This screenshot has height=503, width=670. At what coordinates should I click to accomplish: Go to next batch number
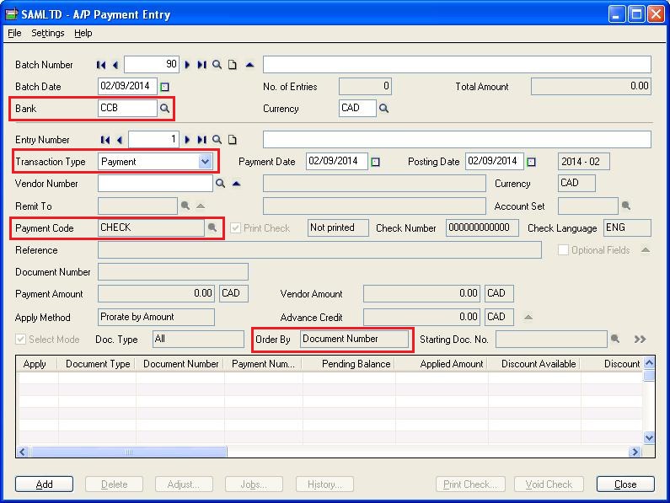tap(187, 65)
